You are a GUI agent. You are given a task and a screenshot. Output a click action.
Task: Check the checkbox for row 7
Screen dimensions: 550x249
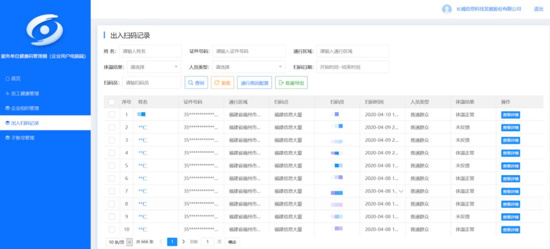coord(112,191)
